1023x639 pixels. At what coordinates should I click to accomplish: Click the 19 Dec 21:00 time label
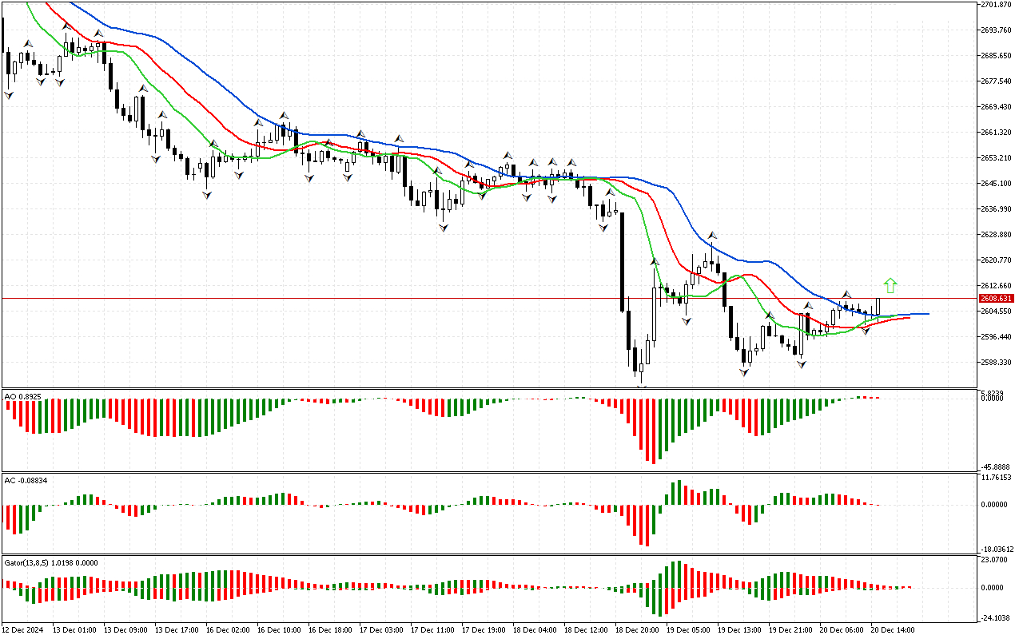point(790,630)
